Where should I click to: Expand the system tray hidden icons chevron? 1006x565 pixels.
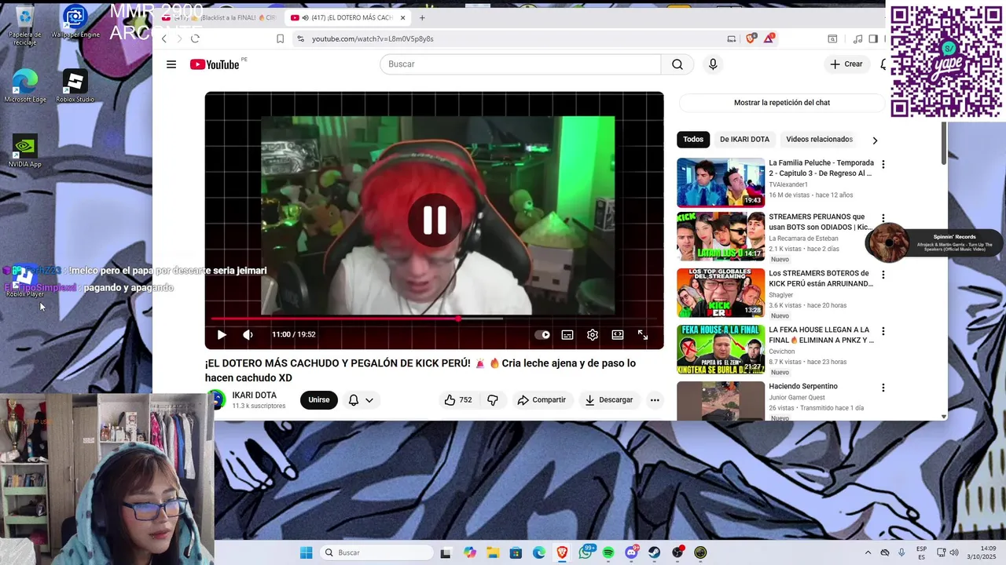868,552
